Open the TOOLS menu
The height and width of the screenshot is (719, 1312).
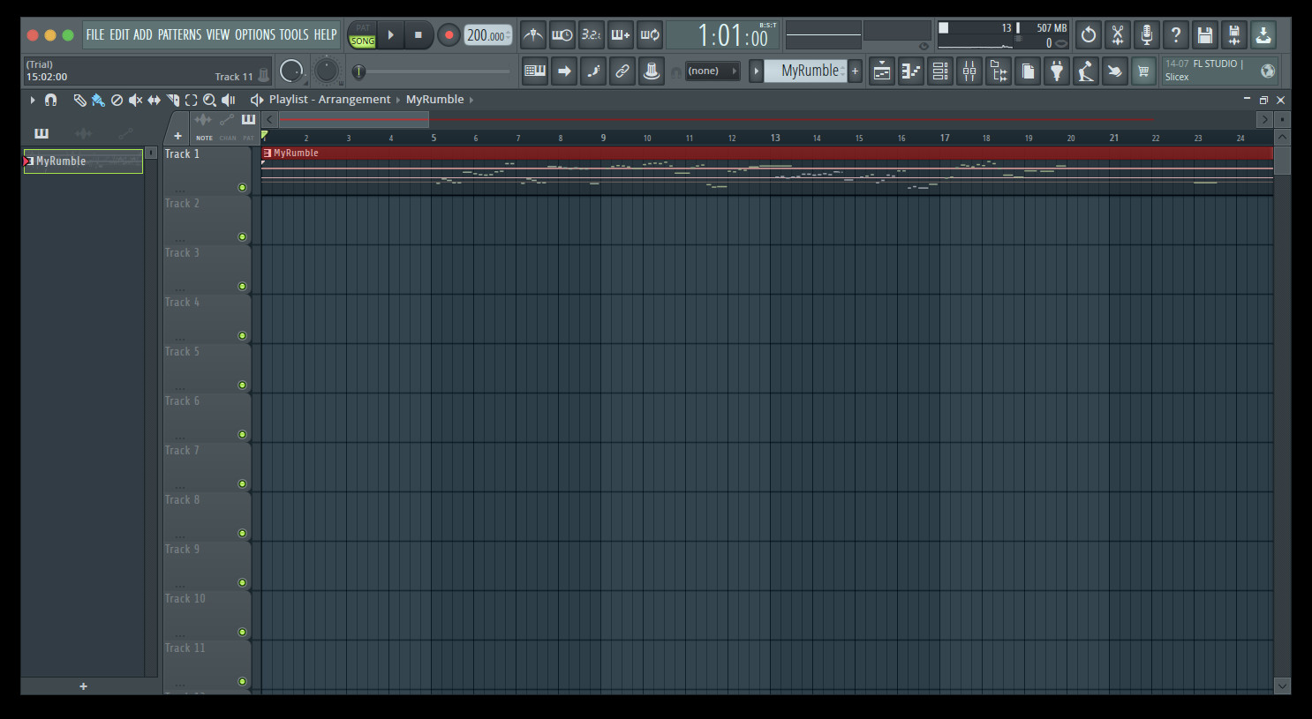pos(294,35)
